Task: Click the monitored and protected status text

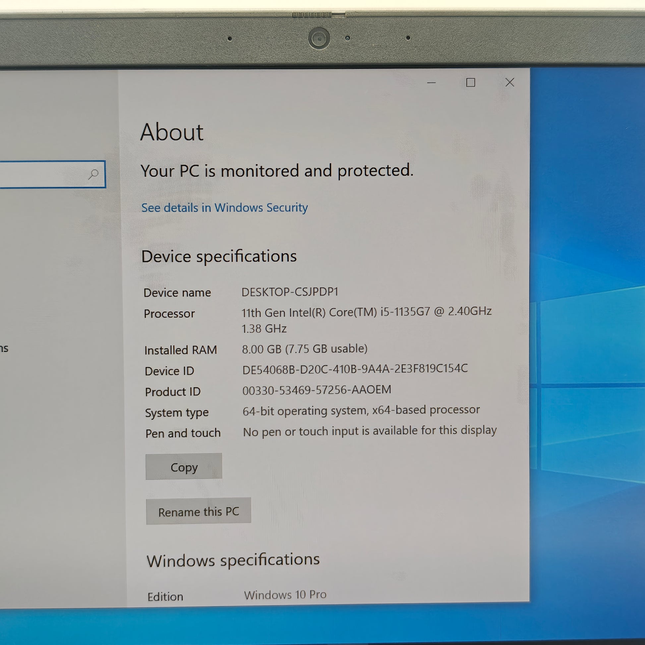Action: (x=277, y=171)
